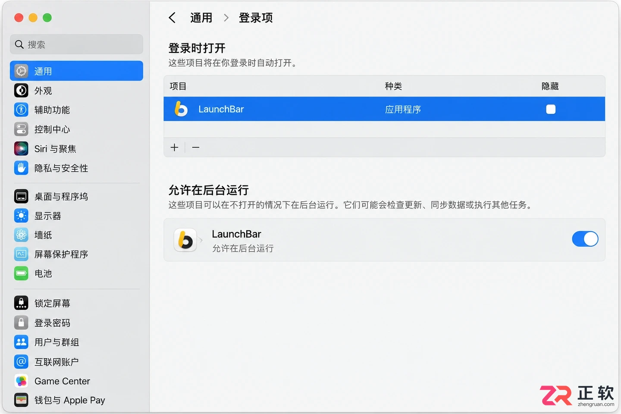The height and width of the screenshot is (414, 621).
Task: Click the green zoom window button
Action: click(47, 18)
